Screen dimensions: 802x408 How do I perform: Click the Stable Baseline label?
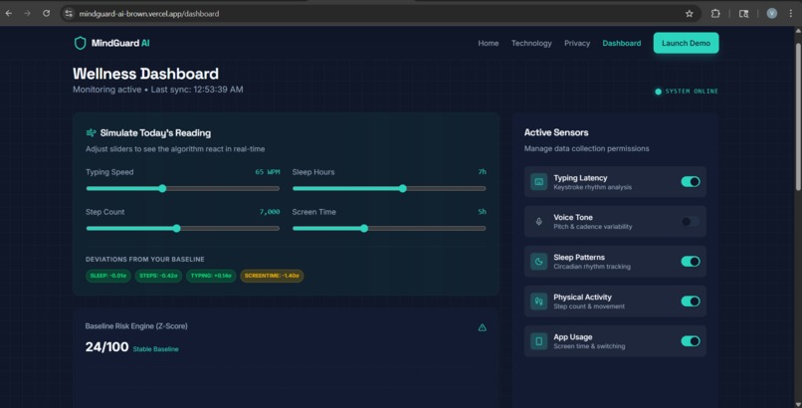[155, 349]
